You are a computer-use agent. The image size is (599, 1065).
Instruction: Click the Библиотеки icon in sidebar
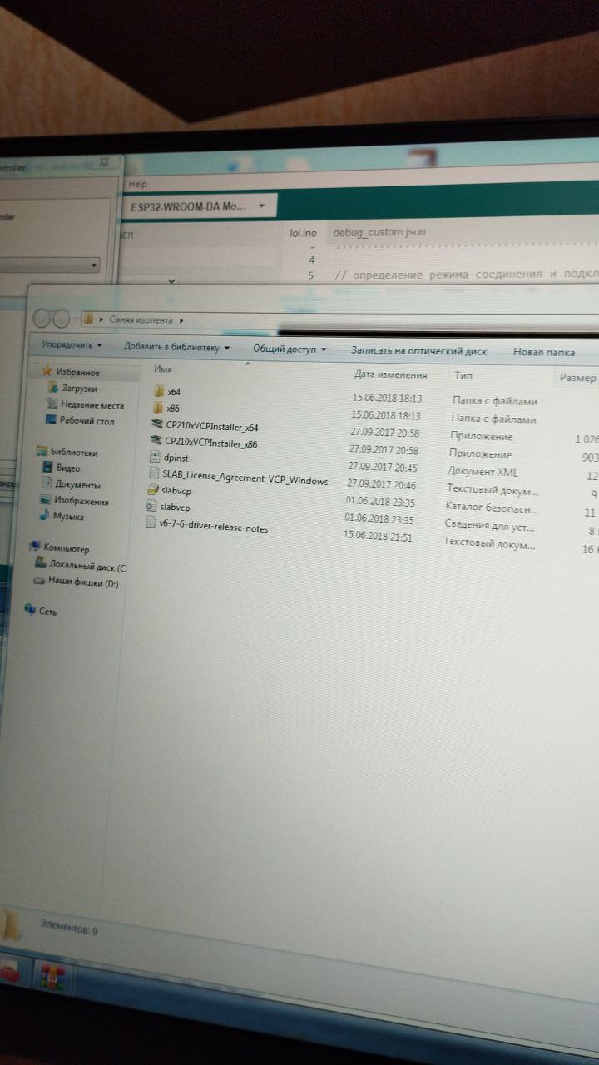pyautogui.click(x=42, y=452)
